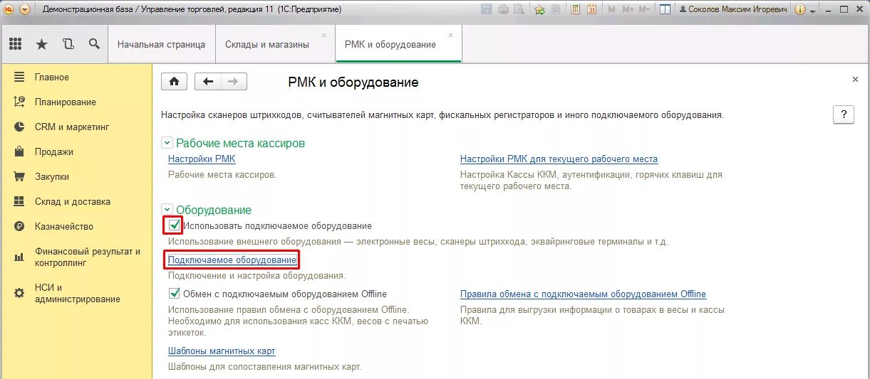870x379 pixels.
Task: Click the print preview icon
Action: pos(519,10)
